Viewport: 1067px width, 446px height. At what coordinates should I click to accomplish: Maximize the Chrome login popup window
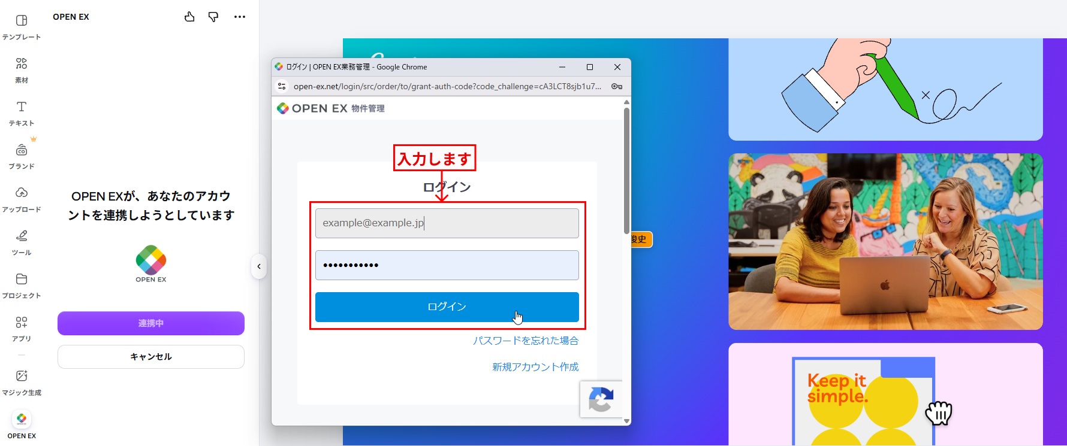click(590, 67)
